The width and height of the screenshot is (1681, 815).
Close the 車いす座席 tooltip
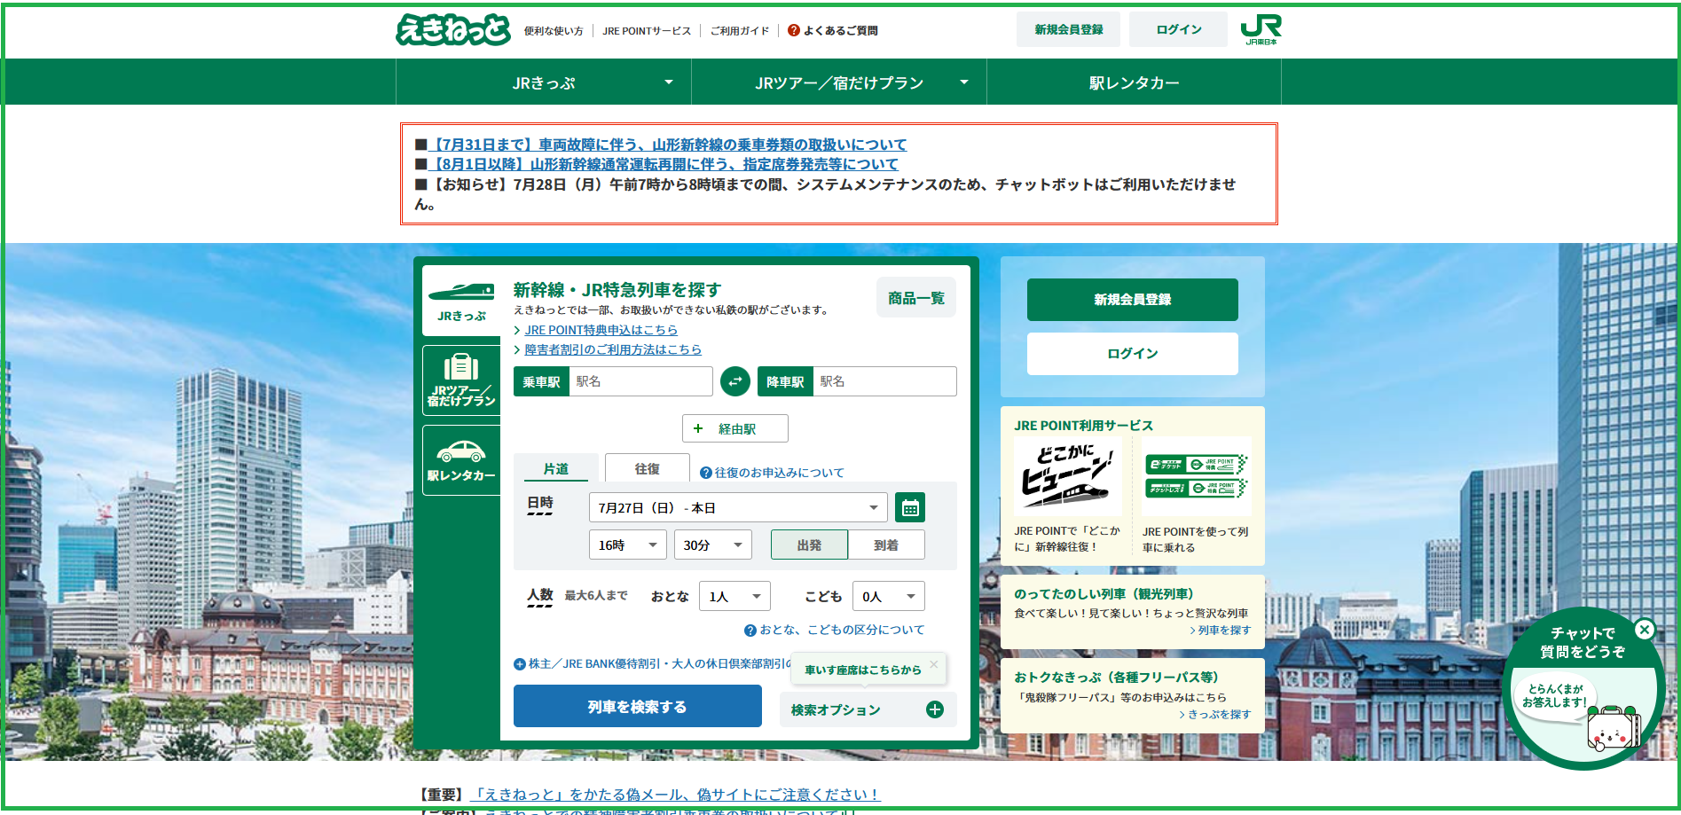tap(934, 664)
